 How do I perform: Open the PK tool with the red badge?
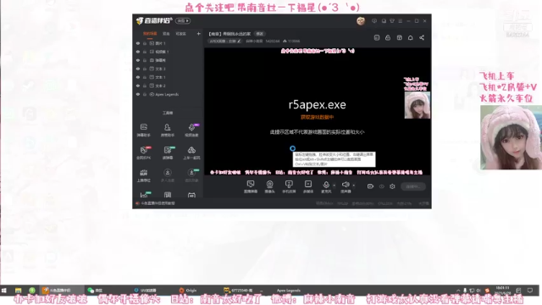pyautogui.click(x=143, y=152)
